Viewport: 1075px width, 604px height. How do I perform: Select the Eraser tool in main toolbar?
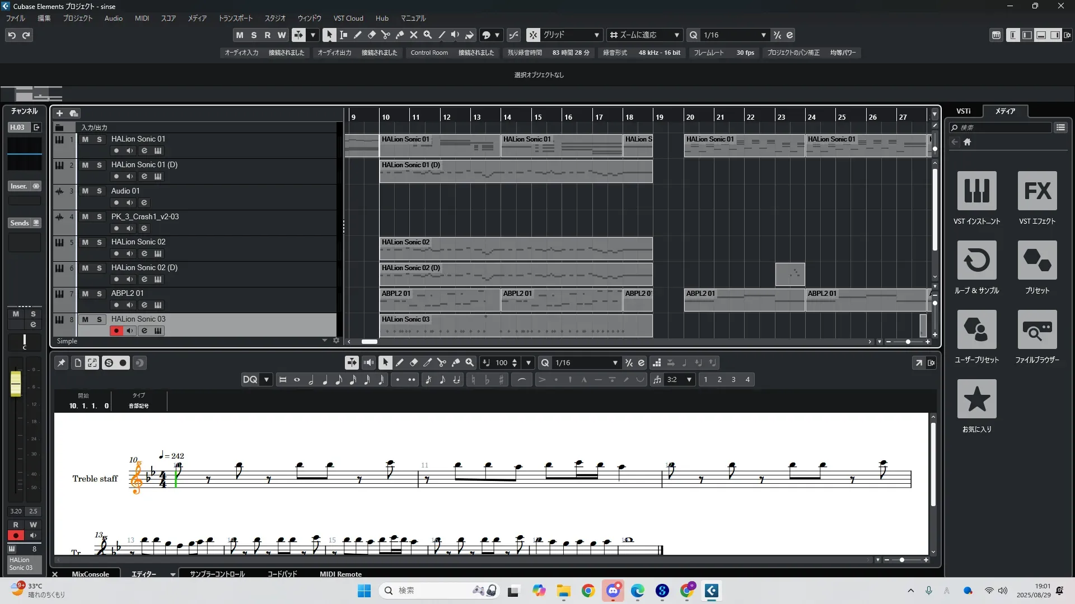click(372, 35)
